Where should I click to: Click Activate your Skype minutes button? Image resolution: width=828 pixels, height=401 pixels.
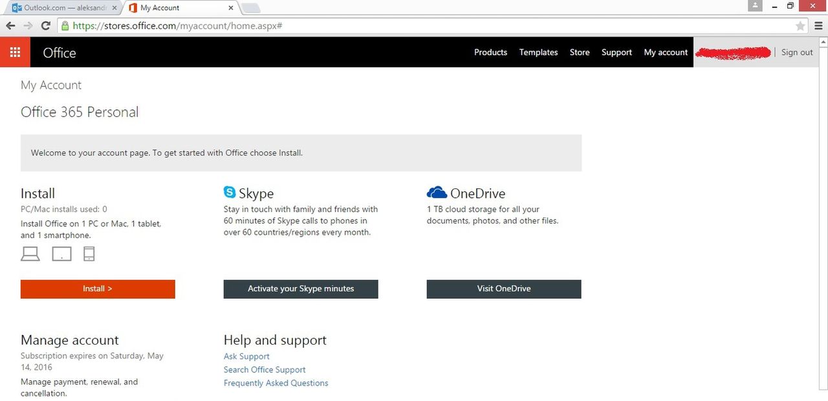point(301,289)
